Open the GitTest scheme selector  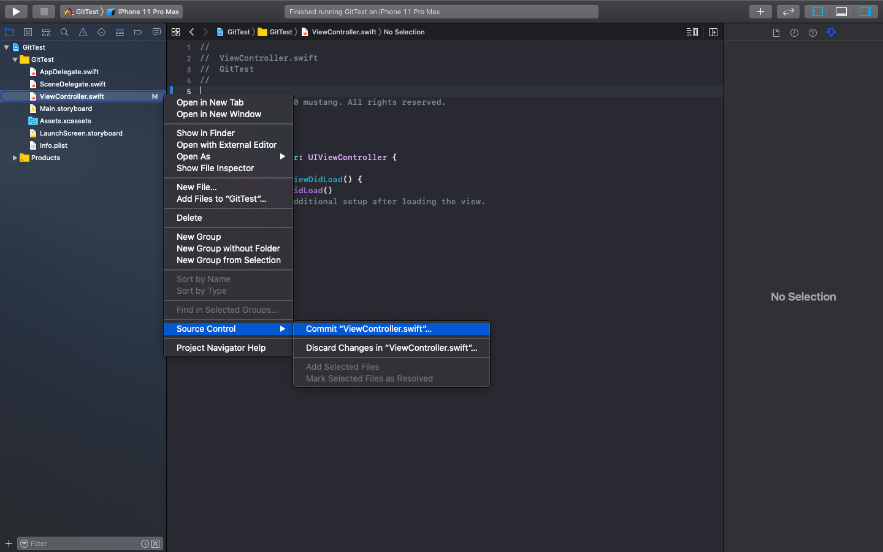pyautogui.click(x=82, y=12)
